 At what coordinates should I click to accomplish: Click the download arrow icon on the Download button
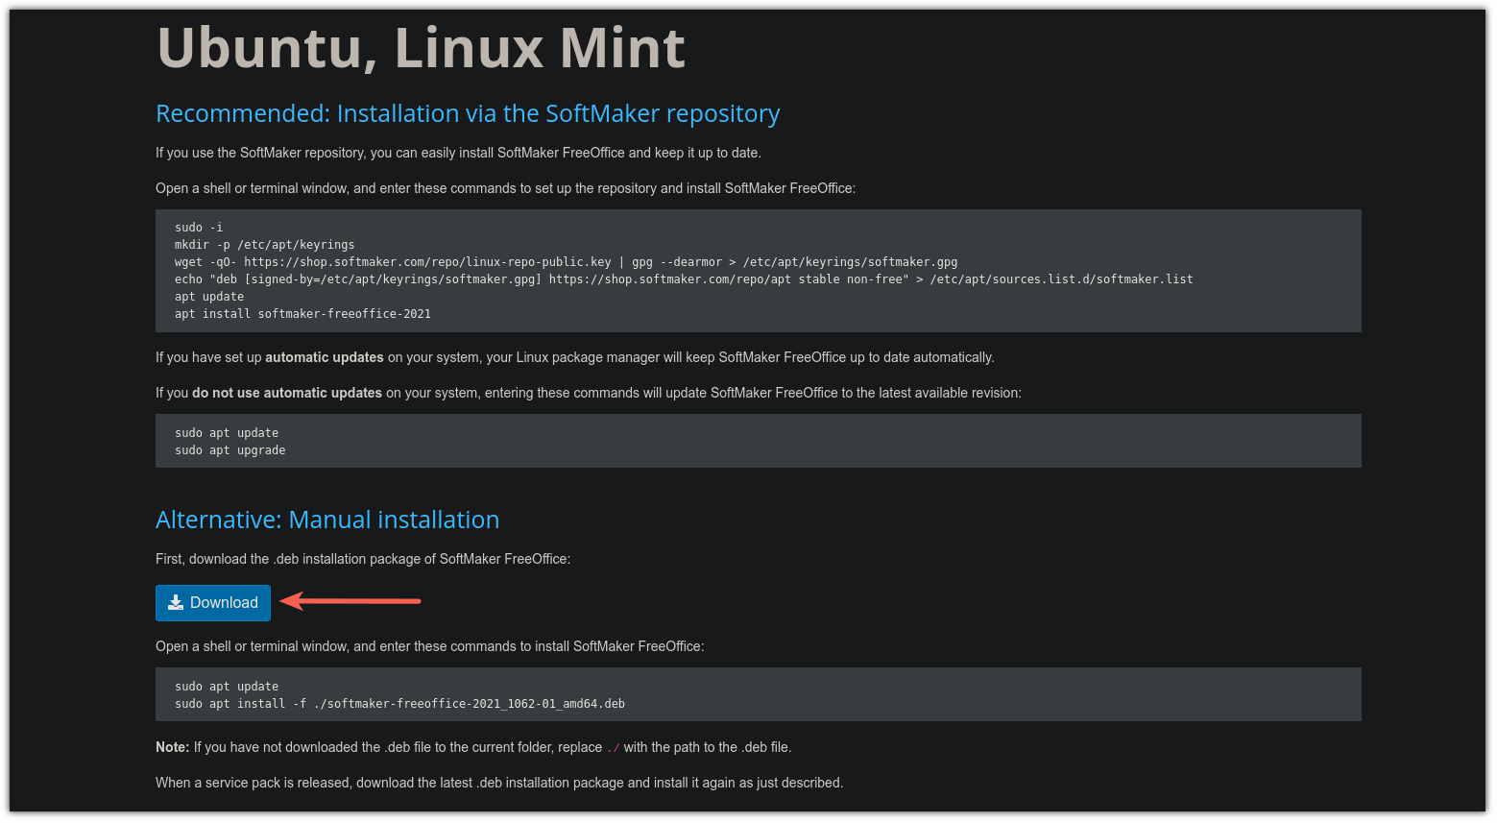pos(175,602)
